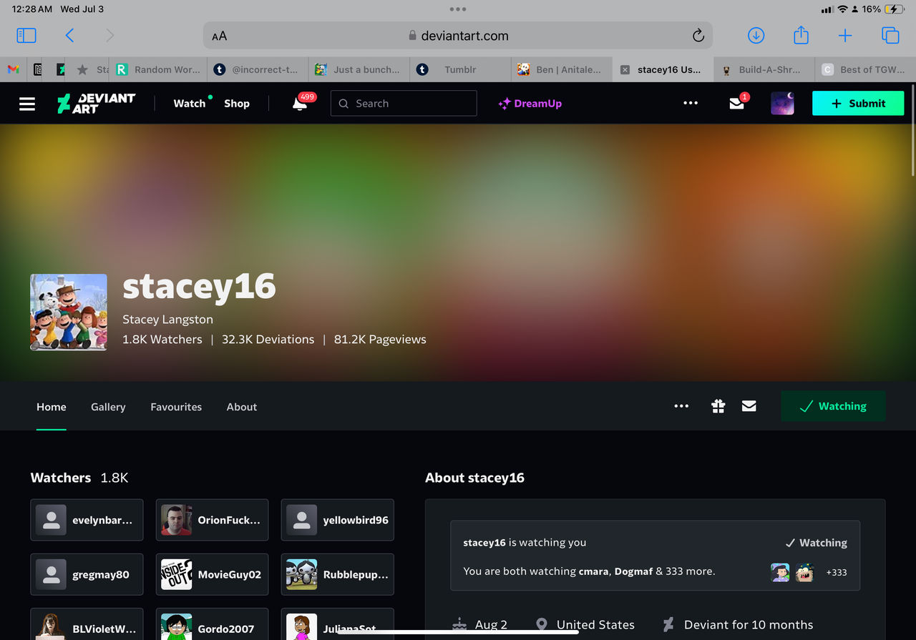This screenshot has height=640, width=916.
Task: Open watcher OrionFuck... card
Action: coord(212,520)
